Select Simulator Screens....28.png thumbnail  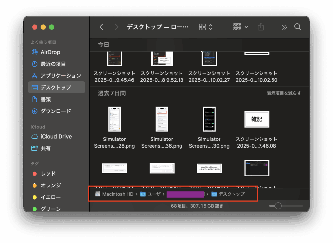(x=114, y=119)
